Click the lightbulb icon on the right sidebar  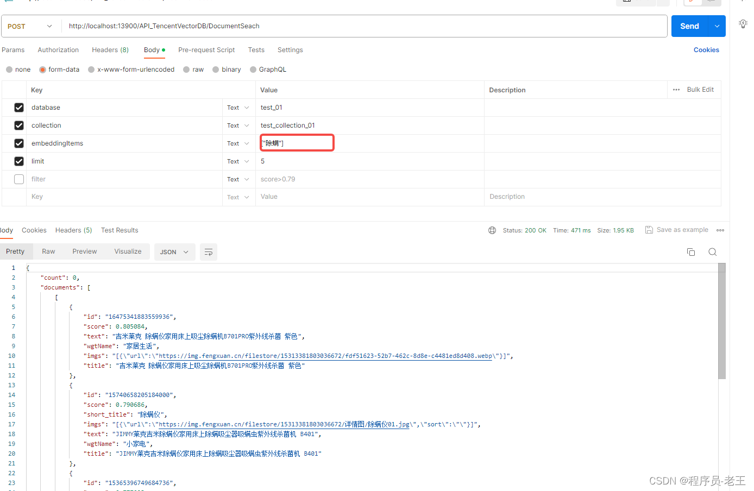click(743, 24)
